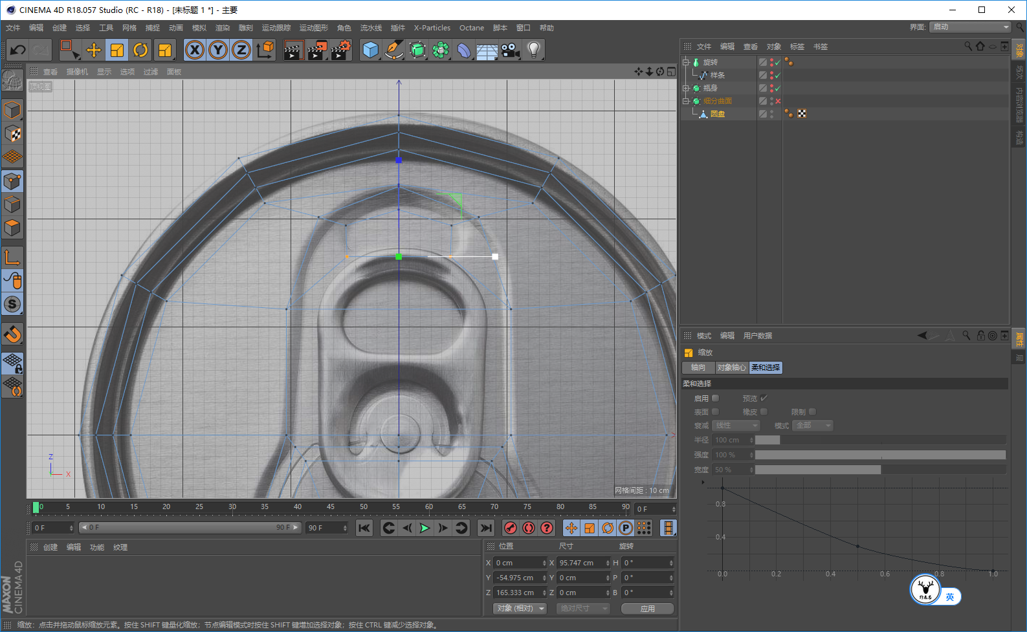
Task: Click timeline ruler at frame 45
Action: click(331, 507)
